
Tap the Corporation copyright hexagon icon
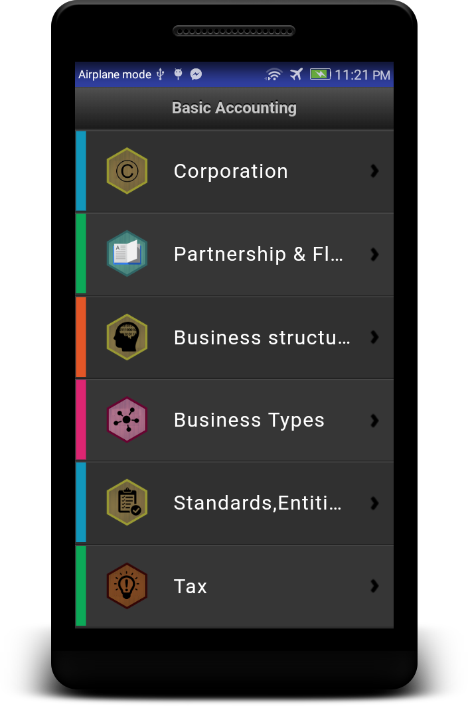tap(127, 171)
